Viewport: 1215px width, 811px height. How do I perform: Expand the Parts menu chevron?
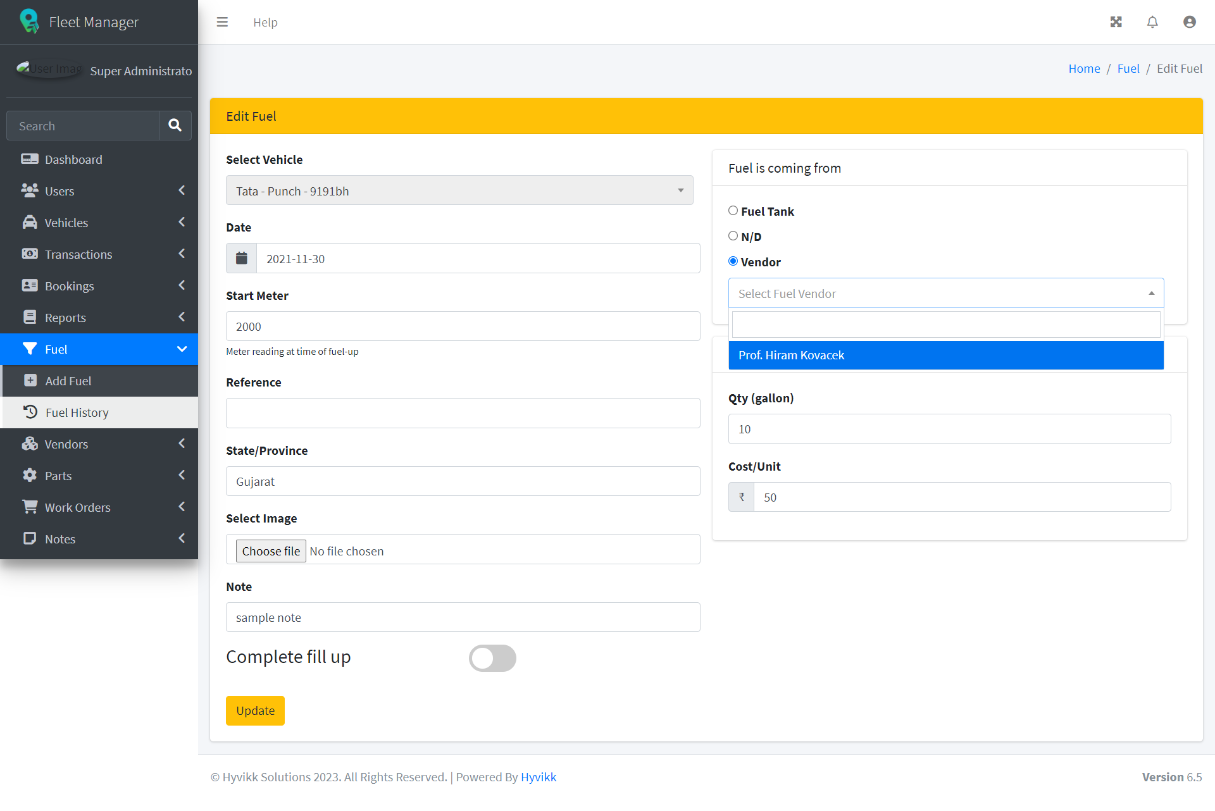(182, 475)
